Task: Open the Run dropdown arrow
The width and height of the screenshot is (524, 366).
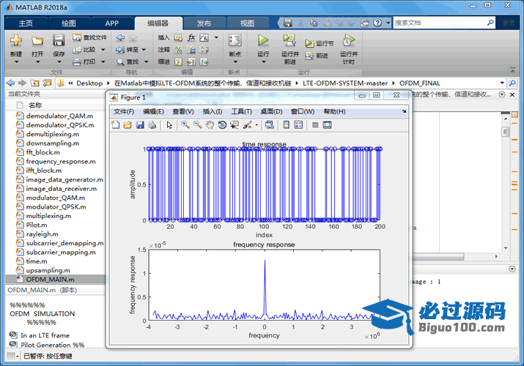Action: (x=263, y=62)
